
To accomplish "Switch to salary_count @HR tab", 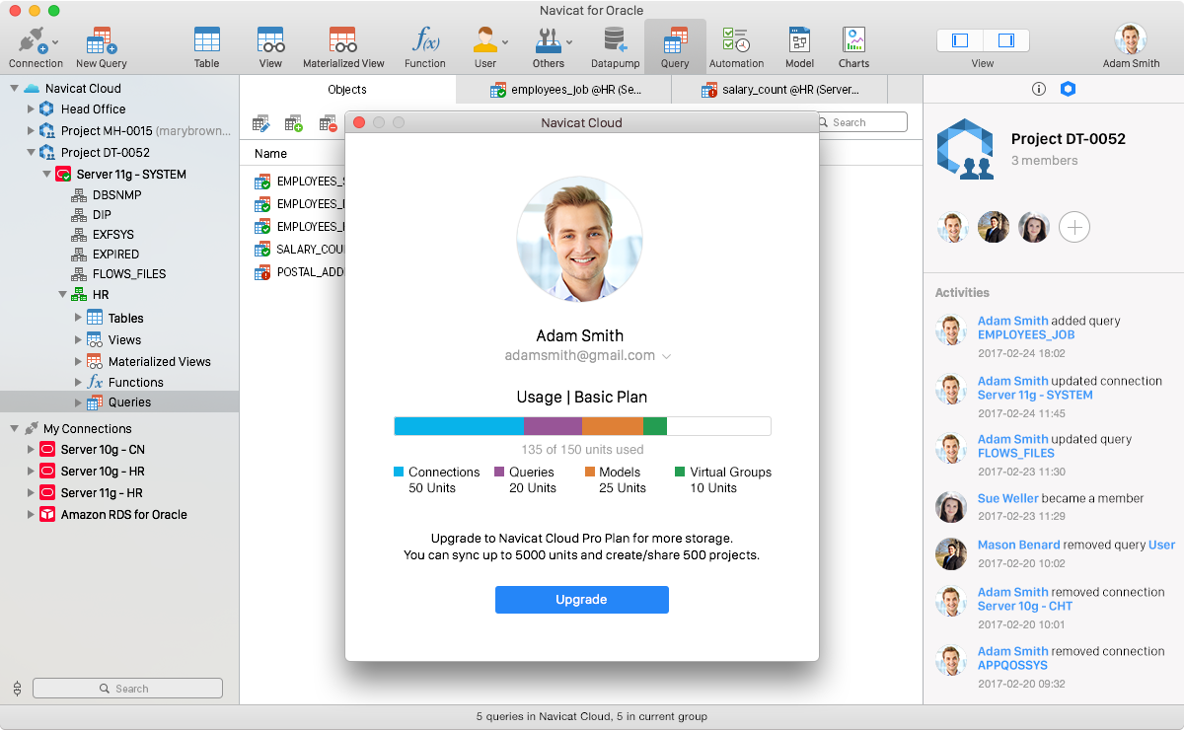I will click(x=779, y=90).
